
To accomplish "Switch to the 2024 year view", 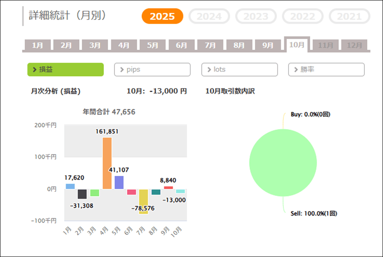I will pyautogui.click(x=209, y=17).
